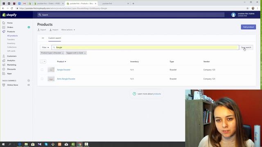
Task: Open a new browser tab
Action: coord(133,4)
